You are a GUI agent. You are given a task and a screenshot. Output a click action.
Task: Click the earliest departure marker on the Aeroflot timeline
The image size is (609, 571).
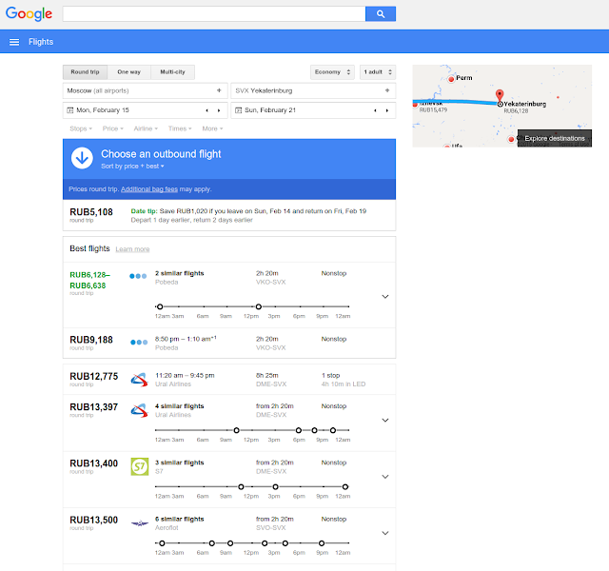click(162, 543)
